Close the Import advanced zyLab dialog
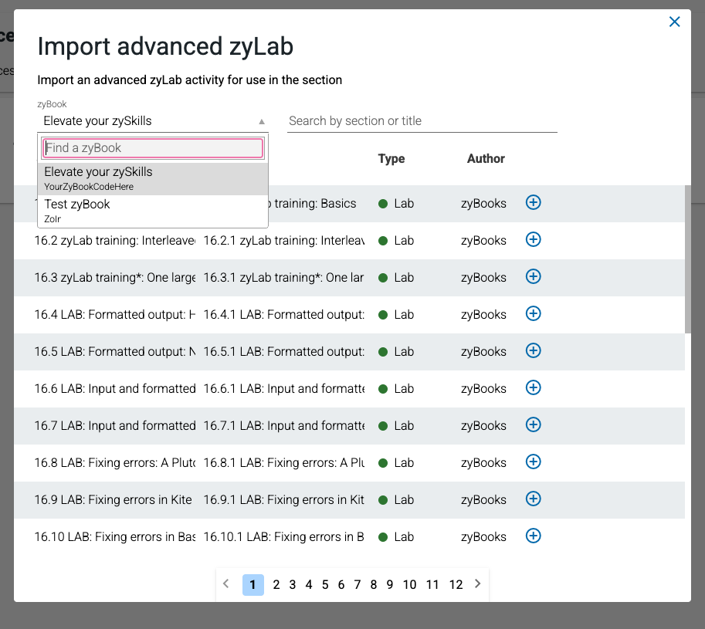Image resolution: width=705 pixels, height=629 pixels. tap(674, 22)
